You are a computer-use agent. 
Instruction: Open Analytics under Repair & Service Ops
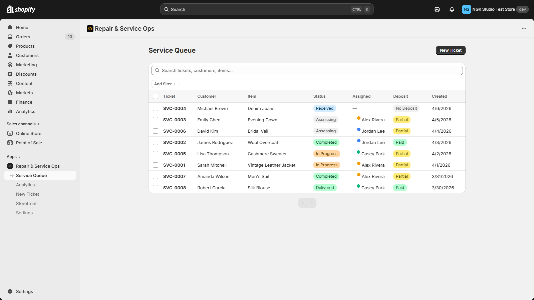click(x=25, y=185)
